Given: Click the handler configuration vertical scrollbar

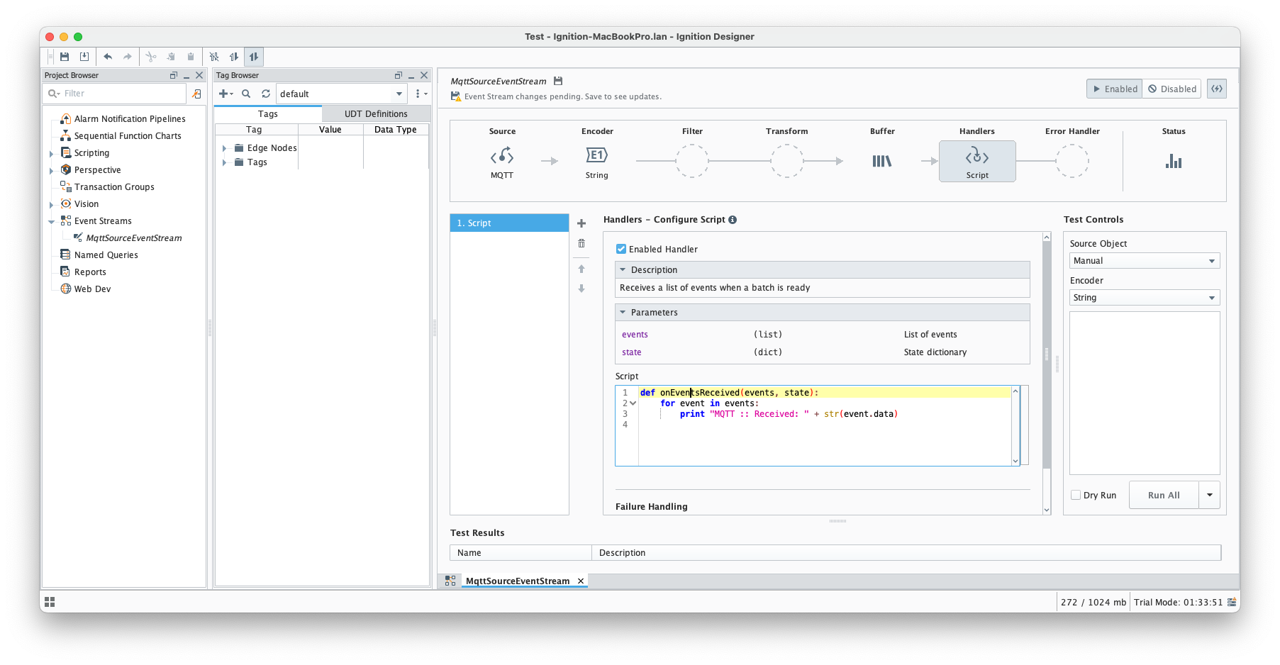Looking at the screenshot, I should (1047, 354).
